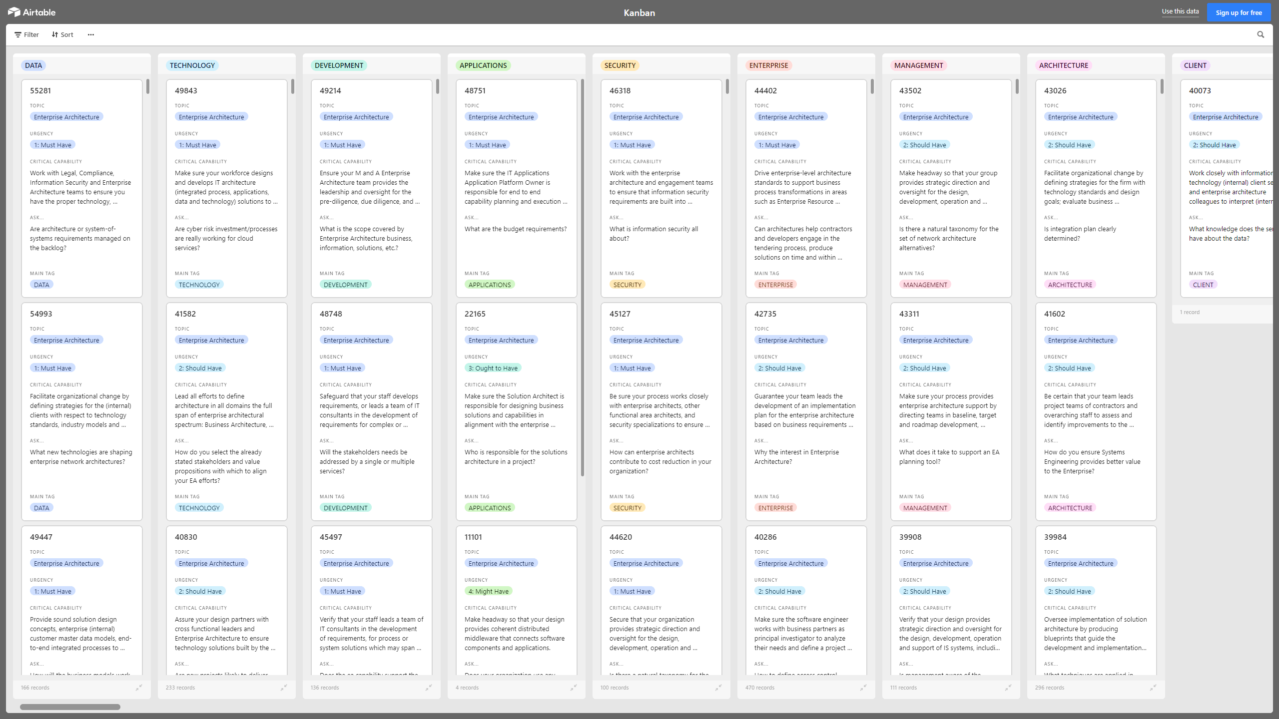Expand the SECURITY column with its expand icon
The image size is (1279, 719).
click(718, 688)
